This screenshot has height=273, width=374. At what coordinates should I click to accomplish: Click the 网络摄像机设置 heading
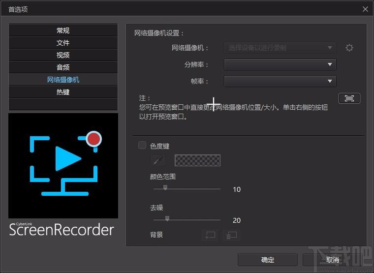tap(159, 33)
